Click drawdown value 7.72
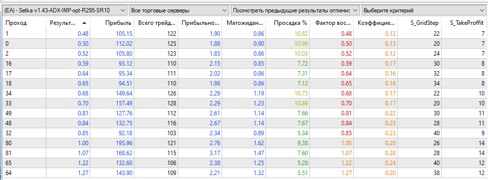This screenshot has width=488, height=180. tap(302, 64)
